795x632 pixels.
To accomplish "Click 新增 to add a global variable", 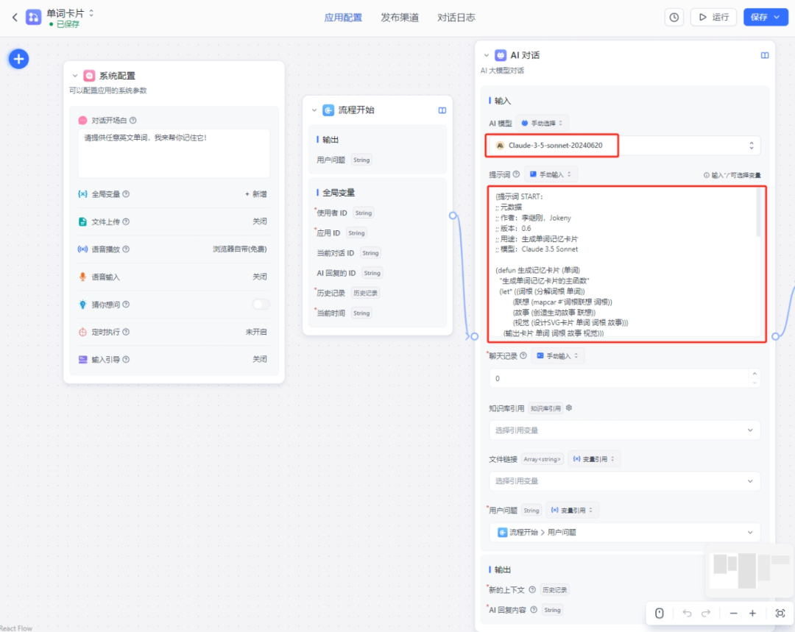I will click(x=256, y=194).
